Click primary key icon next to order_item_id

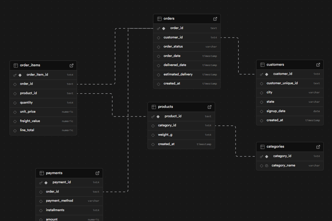click(15, 75)
